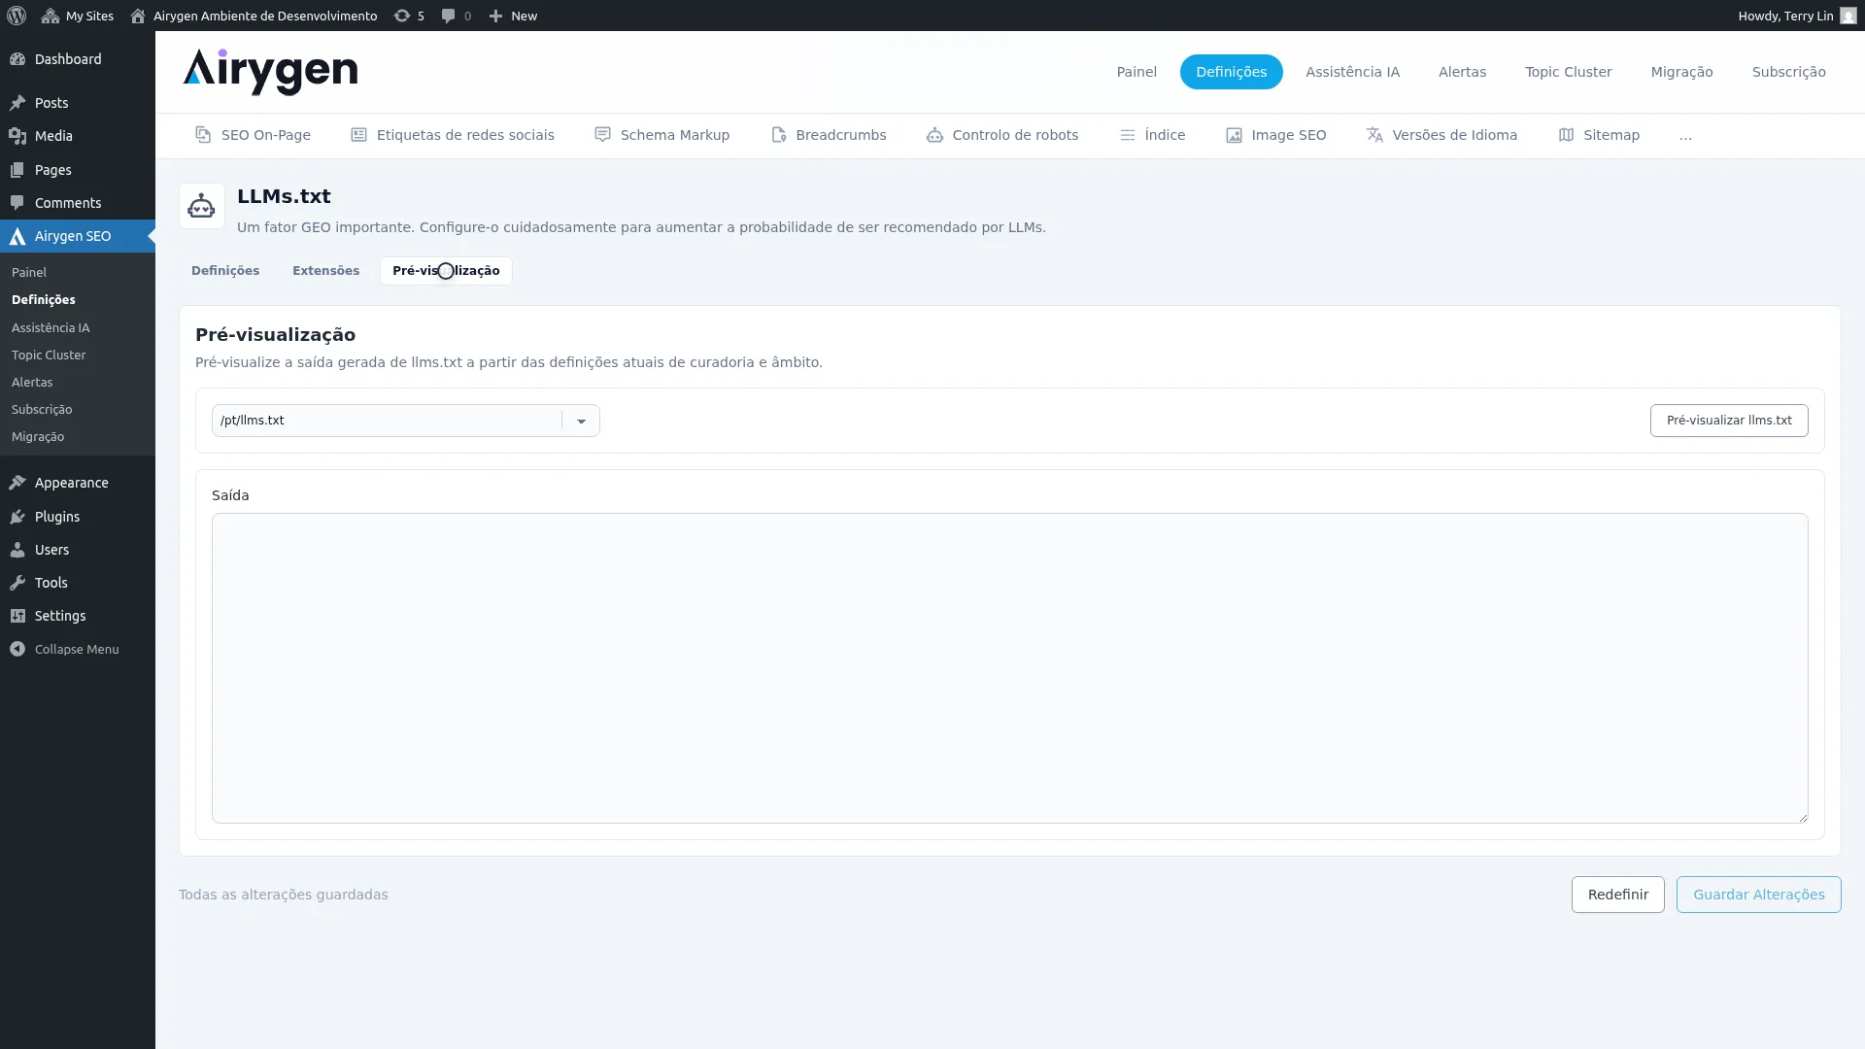The image size is (1865, 1049).
Task: Open the Topic Cluster top tab
Action: click(x=1568, y=72)
